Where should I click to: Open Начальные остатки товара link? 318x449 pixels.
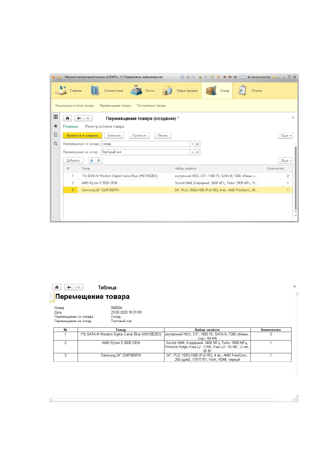[x=75, y=106]
